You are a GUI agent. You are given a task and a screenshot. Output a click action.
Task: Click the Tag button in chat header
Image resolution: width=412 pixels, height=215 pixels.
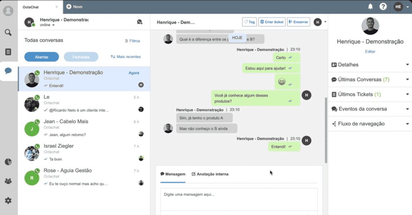click(x=249, y=22)
